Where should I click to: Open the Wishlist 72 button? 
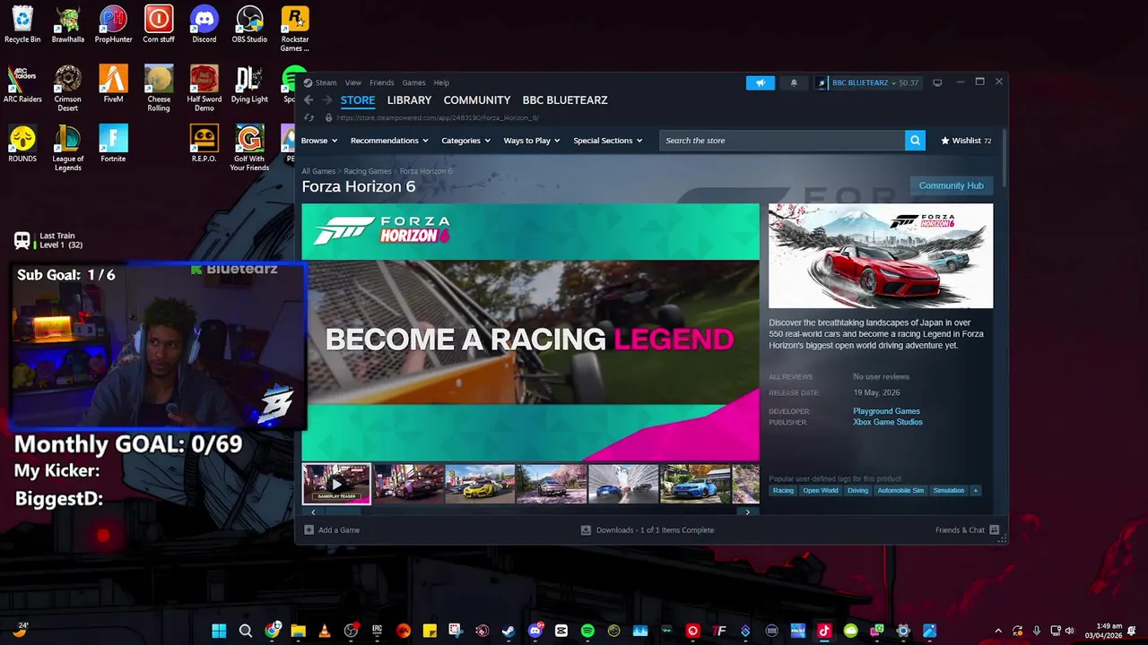point(966,141)
